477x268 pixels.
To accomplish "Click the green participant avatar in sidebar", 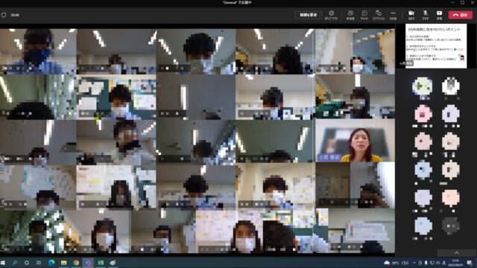I will point(423,86).
